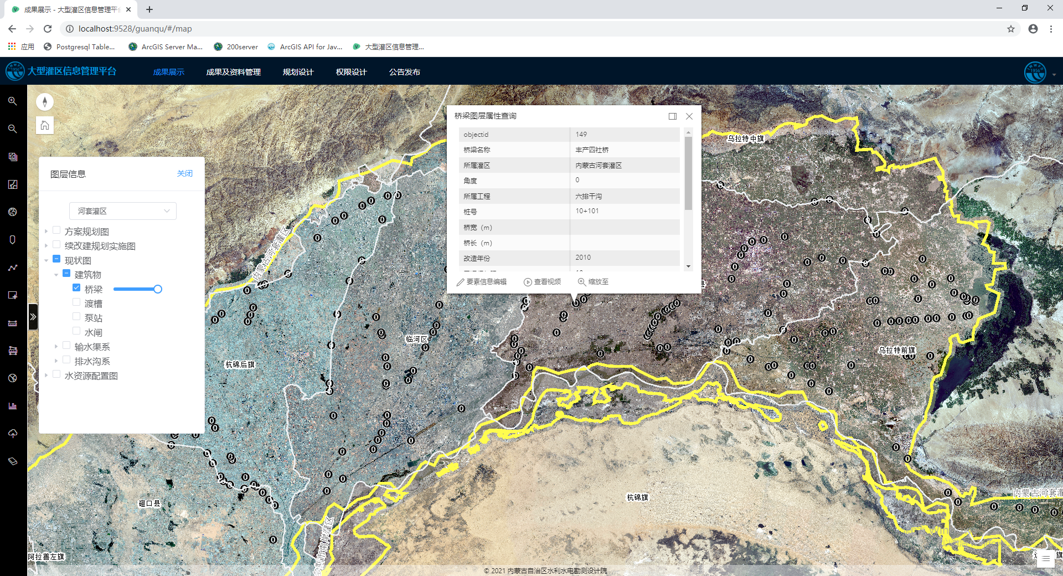Click the popup attribute table scrollbar thumb
The image size is (1063, 576).
click(x=688, y=173)
